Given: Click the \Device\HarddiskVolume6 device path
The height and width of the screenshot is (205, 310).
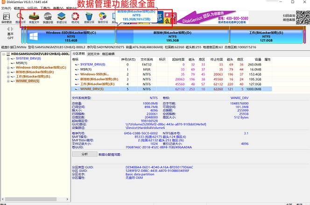Looking at the screenshot, I should point(145,128).
